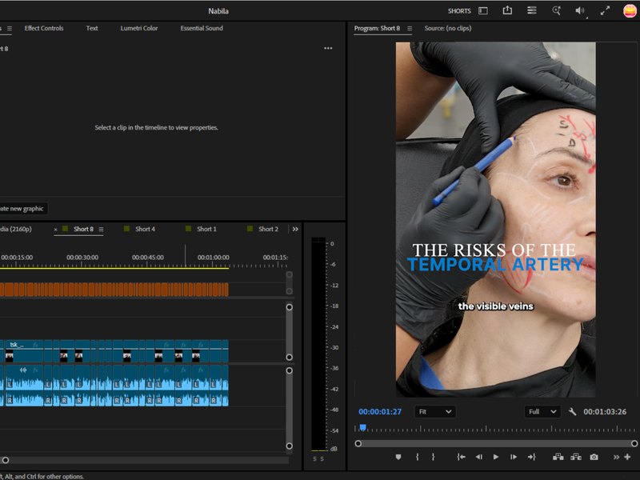Open Quick Export share icon
The image size is (640, 480).
[507, 10]
